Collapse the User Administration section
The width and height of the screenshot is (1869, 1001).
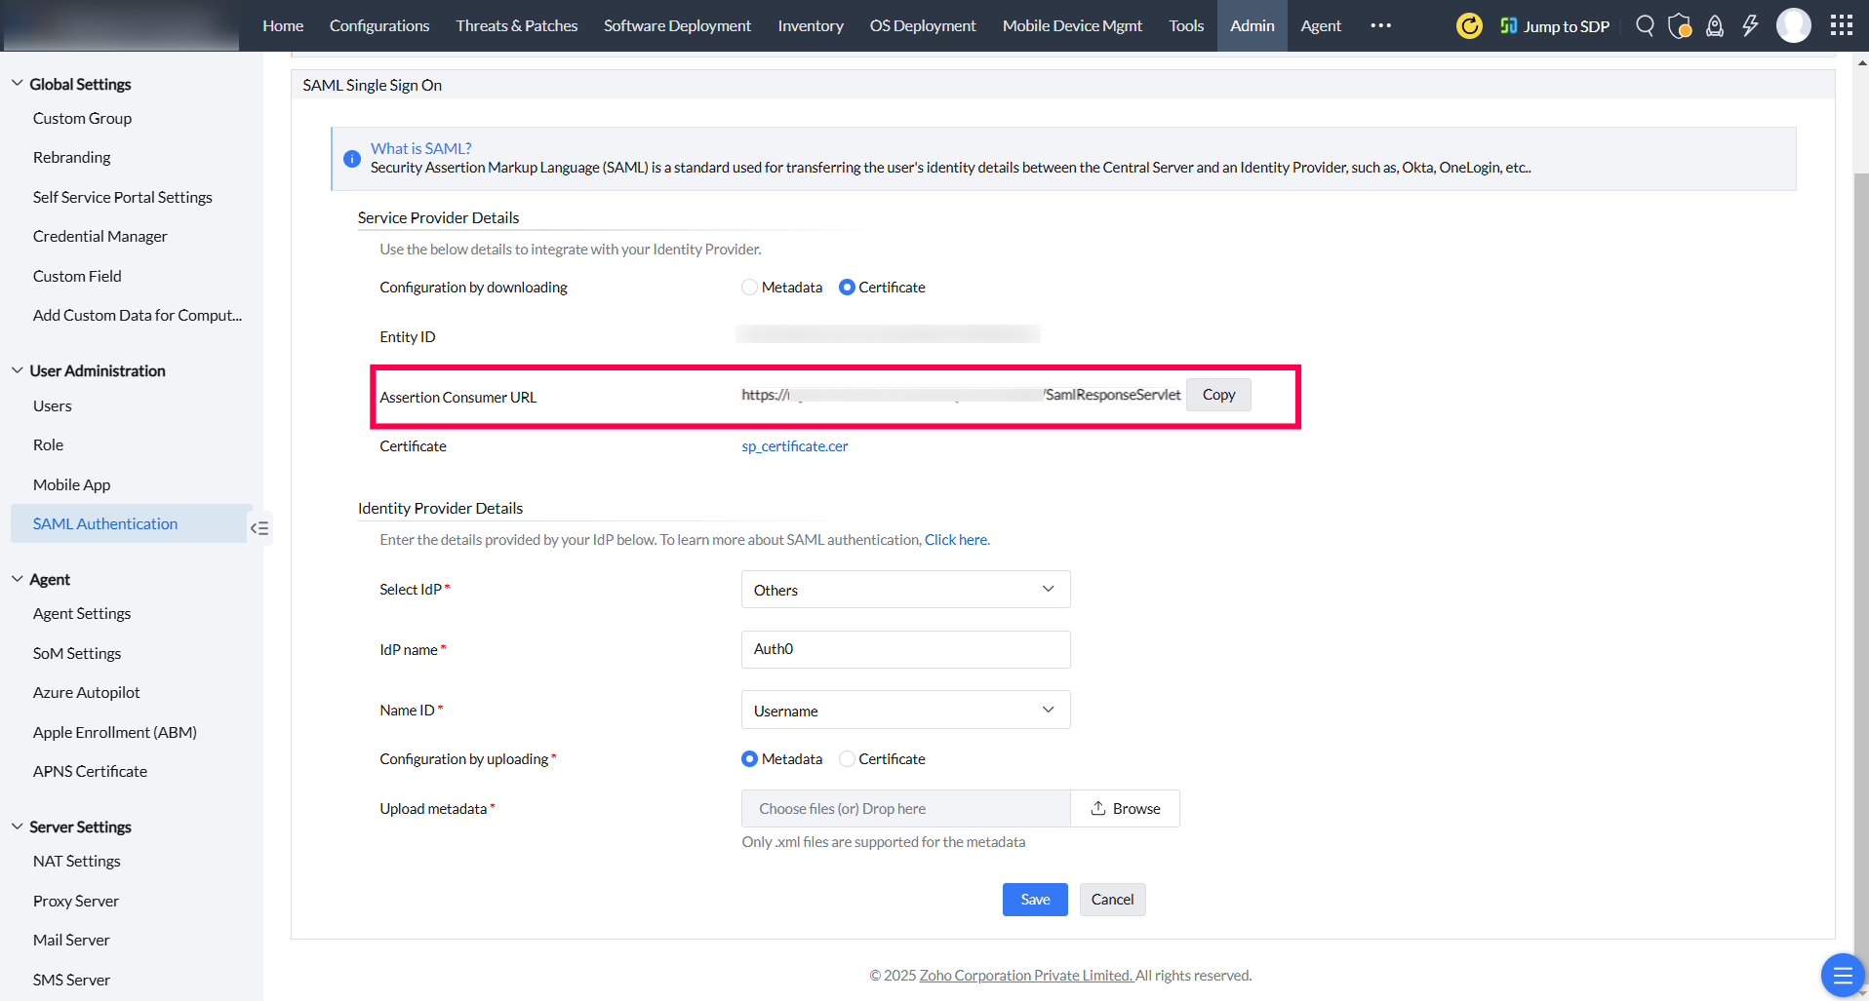coord(18,370)
